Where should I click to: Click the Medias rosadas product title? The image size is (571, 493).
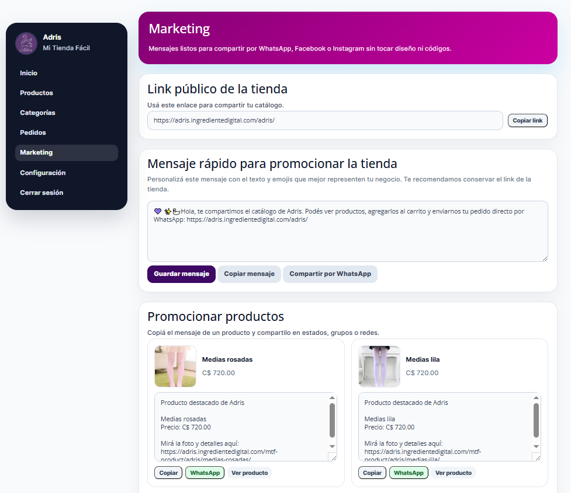[x=227, y=359]
